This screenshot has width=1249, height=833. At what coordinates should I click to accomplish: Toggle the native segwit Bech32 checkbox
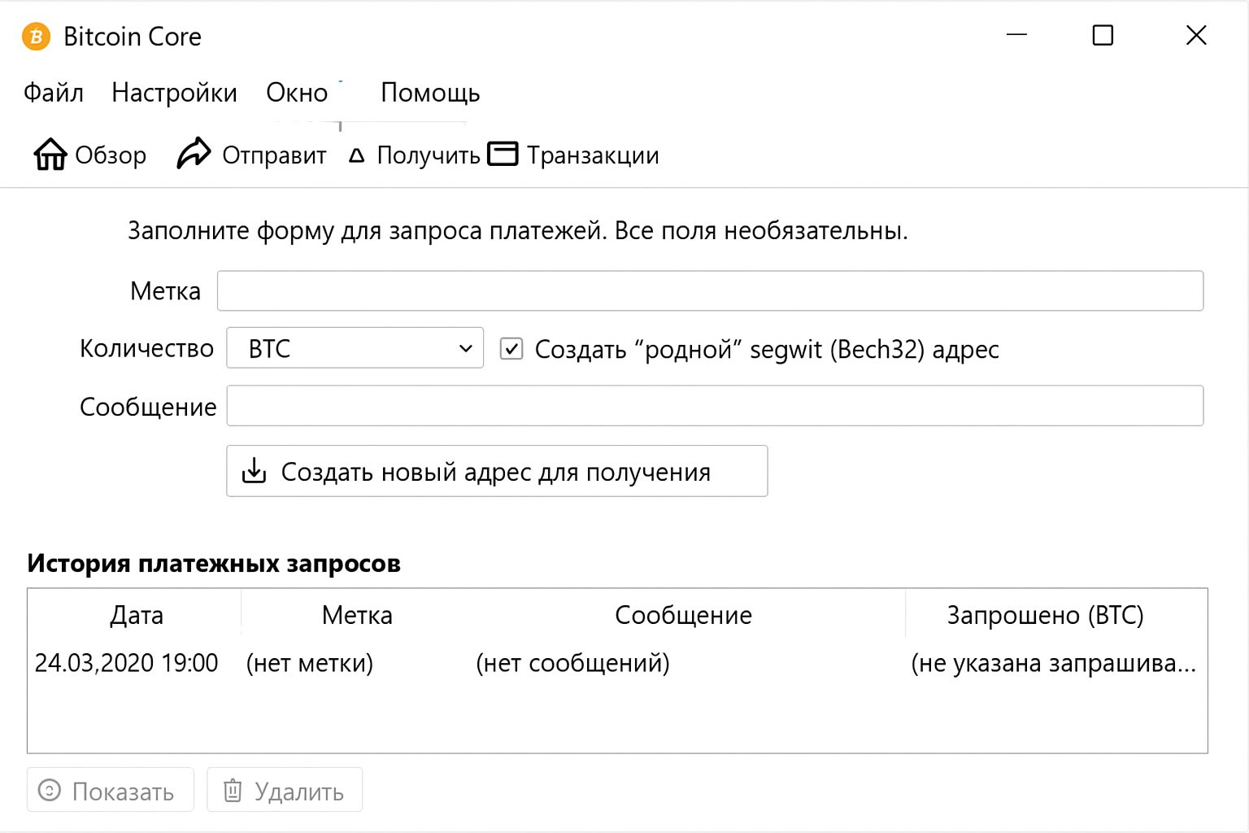pyautogui.click(x=511, y=349)
